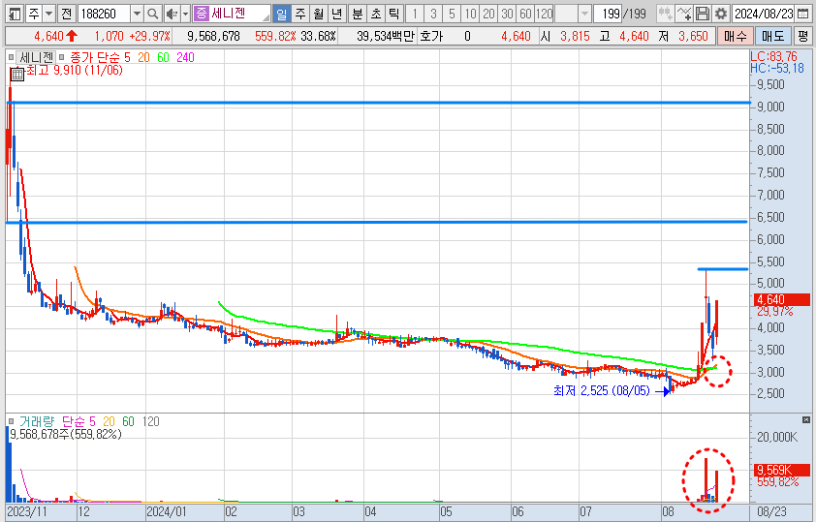The width and height of the screenshot is (816, 522).
Task: Close the volume panel with x icon
Action: click(x=806, y=419)
